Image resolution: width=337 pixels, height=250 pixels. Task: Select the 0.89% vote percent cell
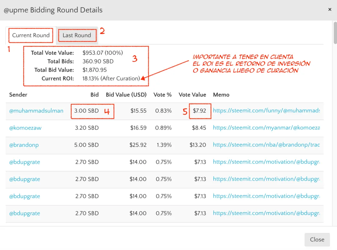click(x=163, y=128)
